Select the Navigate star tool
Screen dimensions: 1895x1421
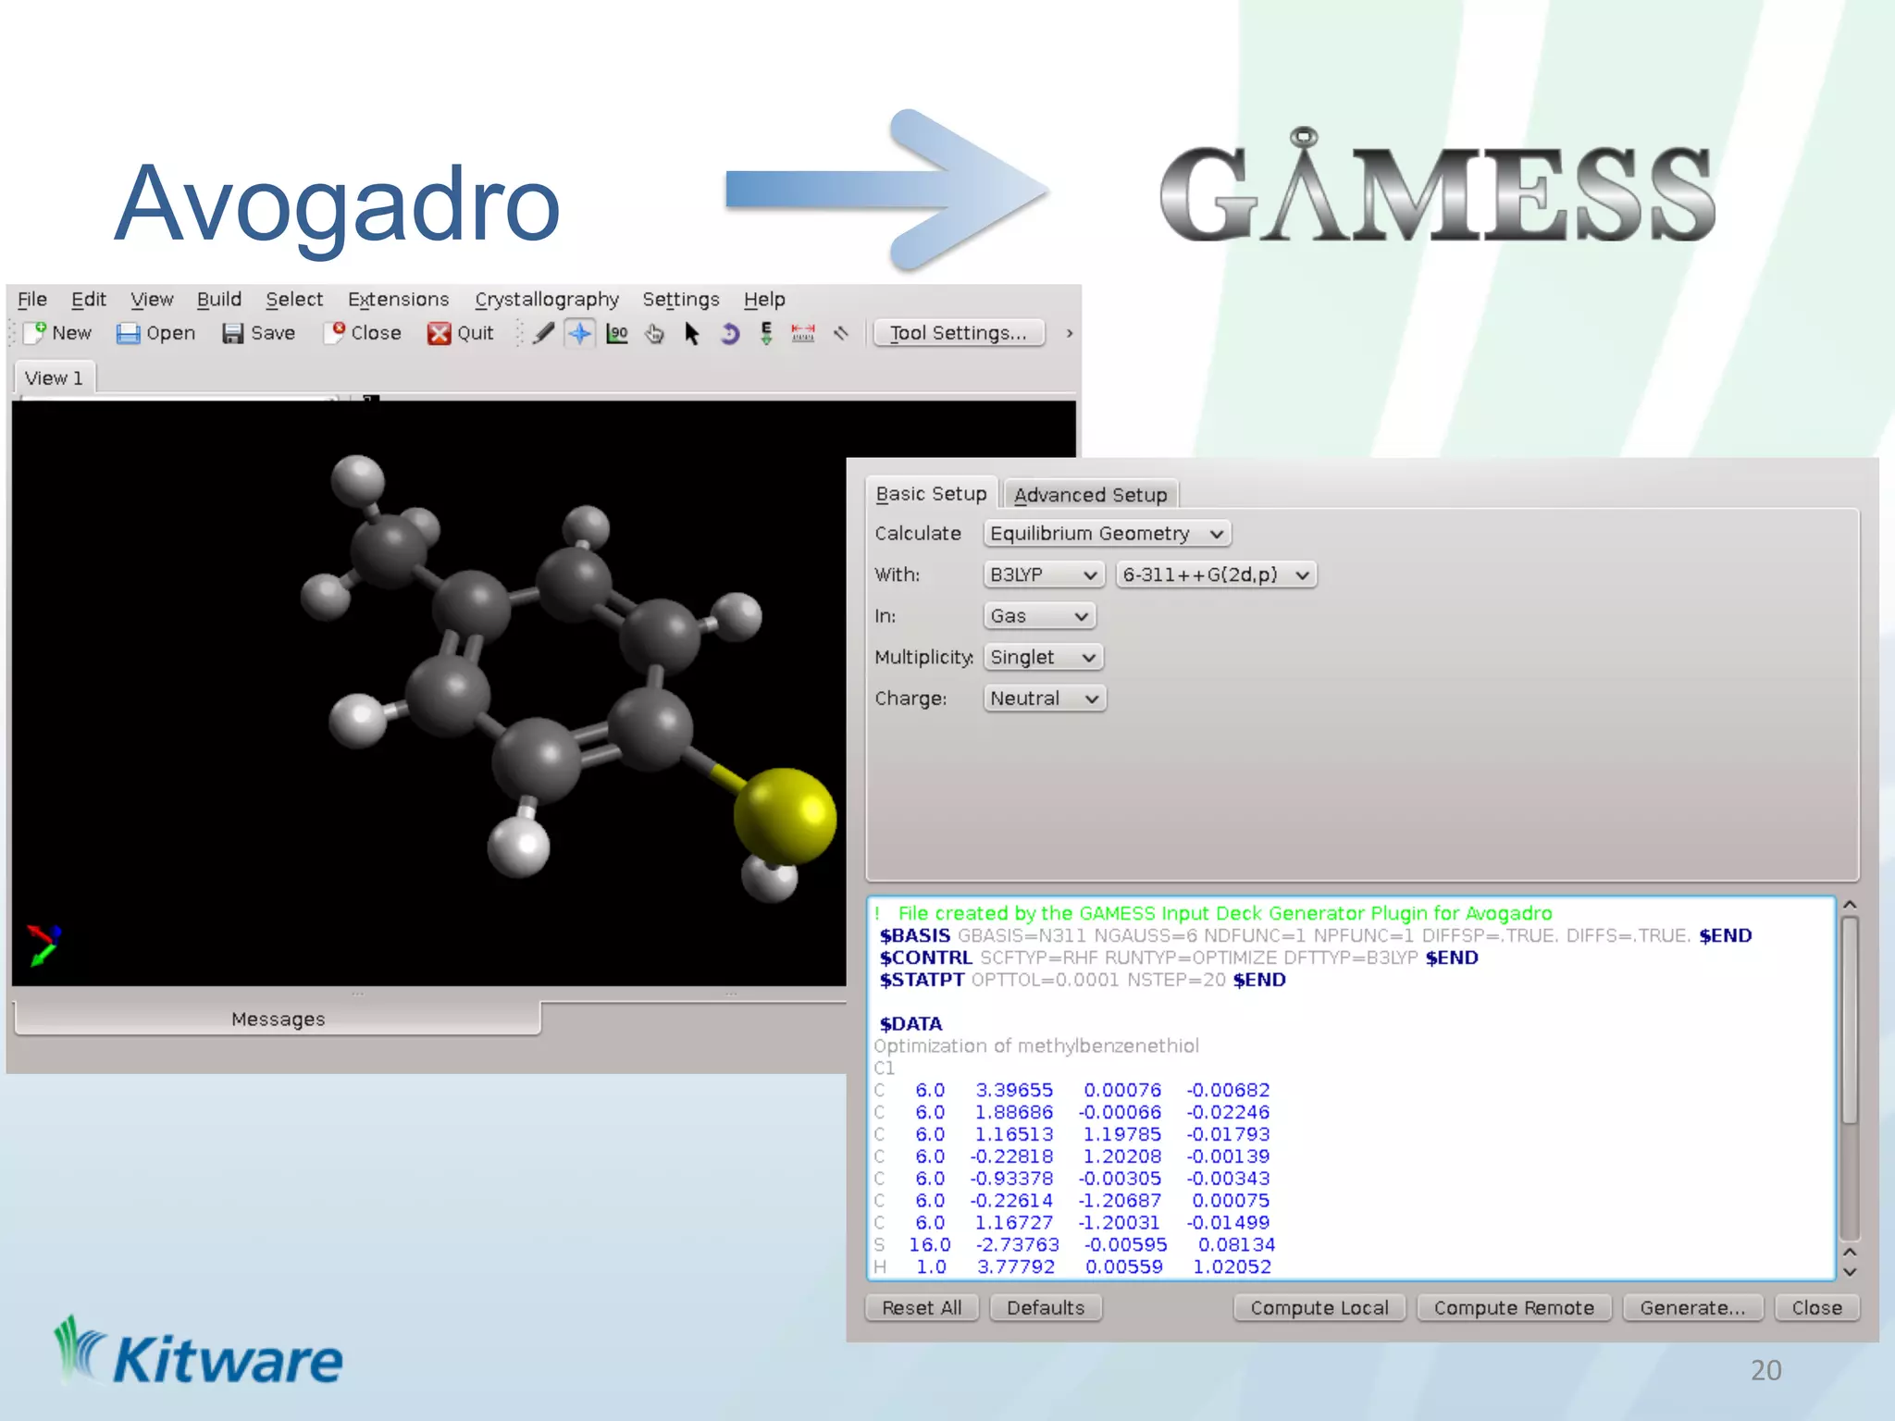(x=580, y=333)
